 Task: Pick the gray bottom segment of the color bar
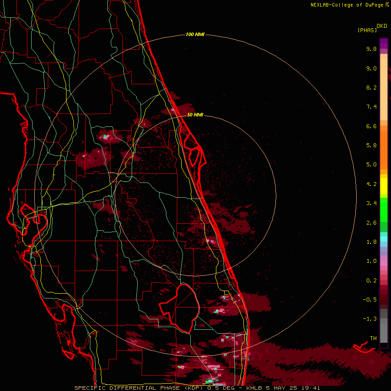click(x=384, y=333)
